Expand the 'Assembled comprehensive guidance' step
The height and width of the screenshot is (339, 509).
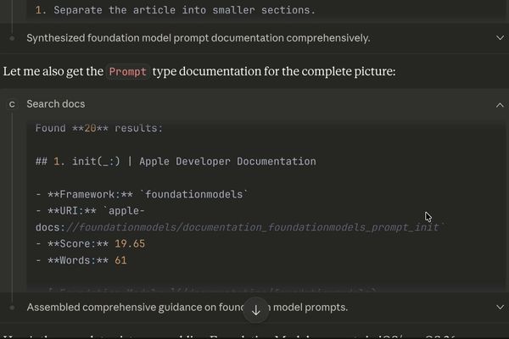coord(500,307)
